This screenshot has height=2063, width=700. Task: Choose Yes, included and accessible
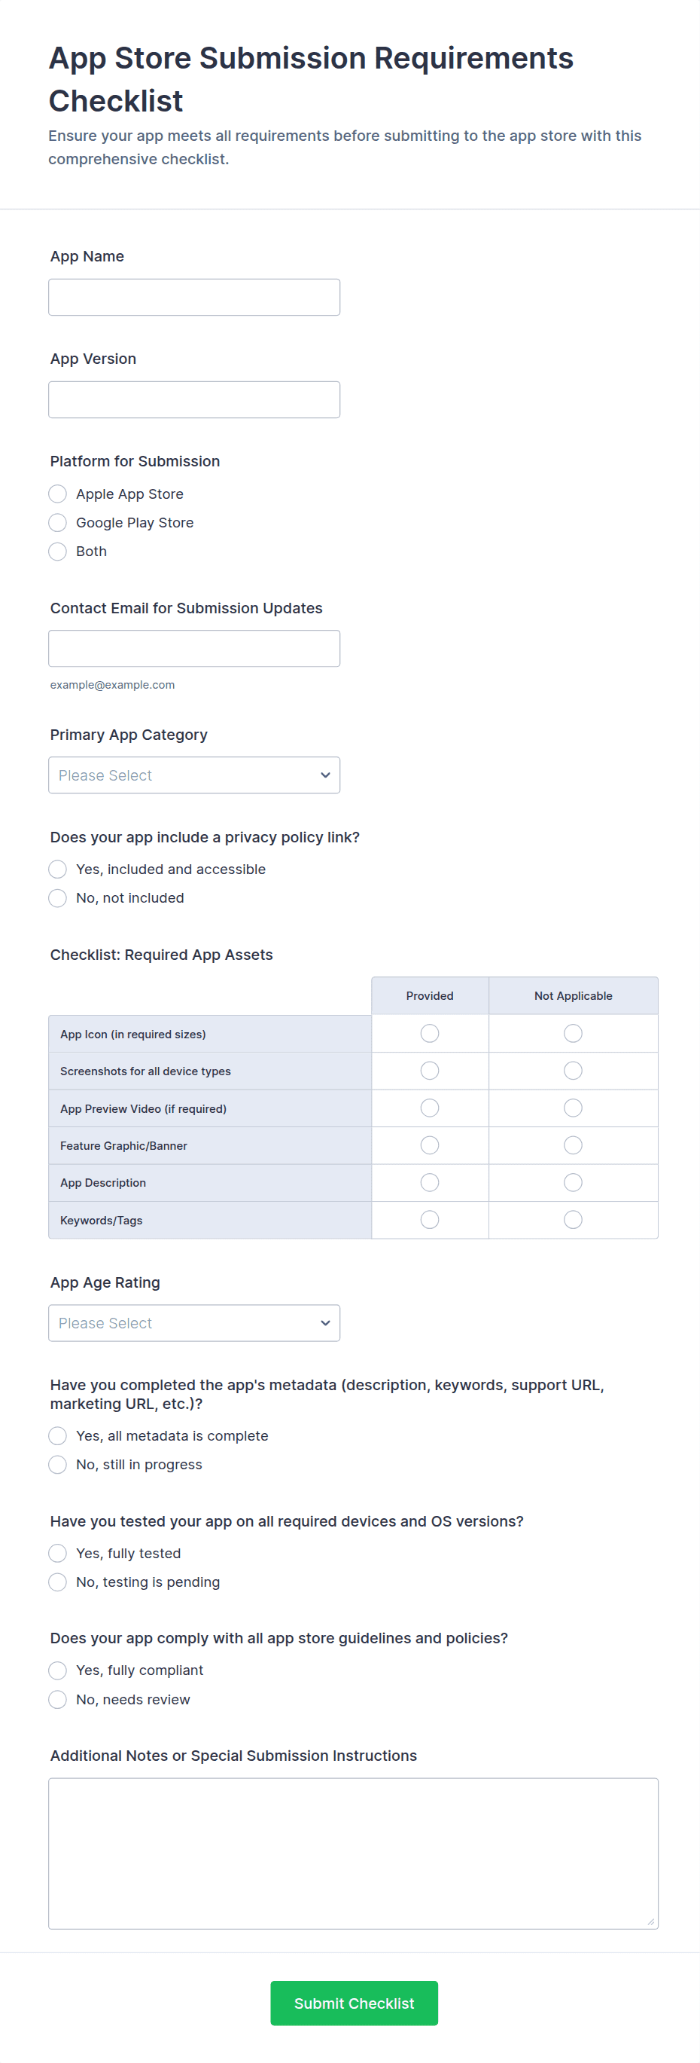pyautogui.click(x=58, y=870)
